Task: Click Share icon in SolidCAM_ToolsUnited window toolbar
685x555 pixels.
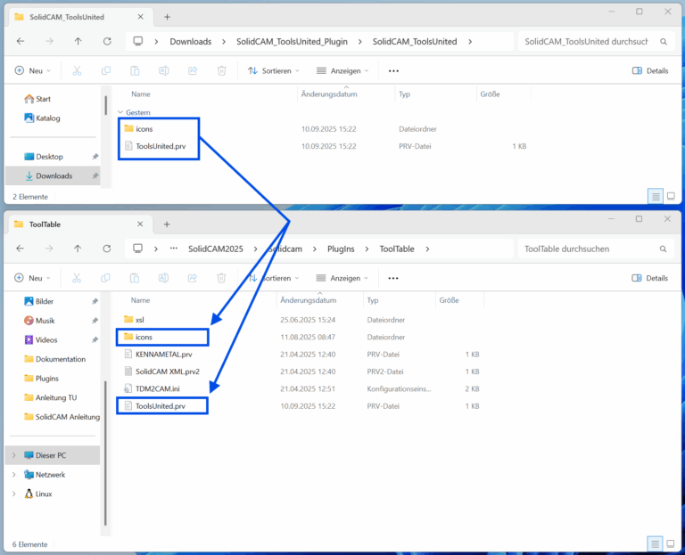Action: click(193, 70)
